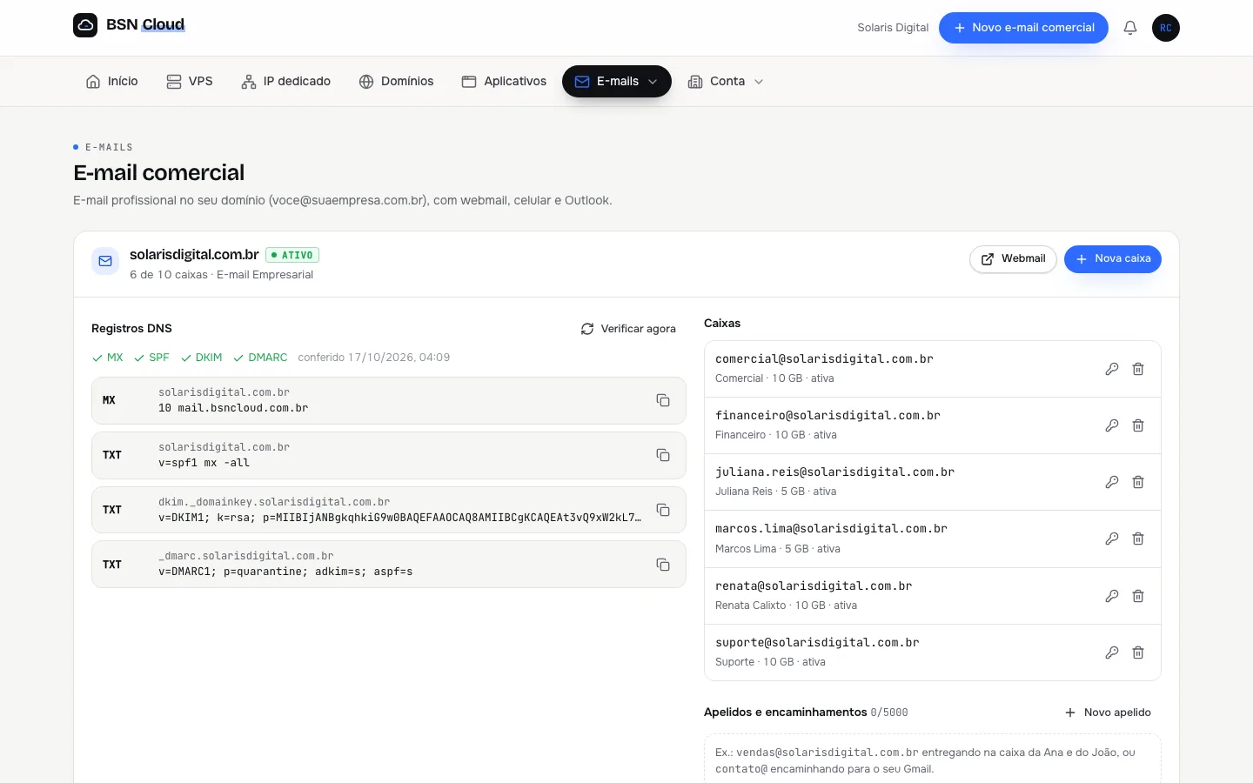Select the renata@solarisdigital.com.br address text
The height and width of the screenshot is (783, 1253).
pos(814,586)
